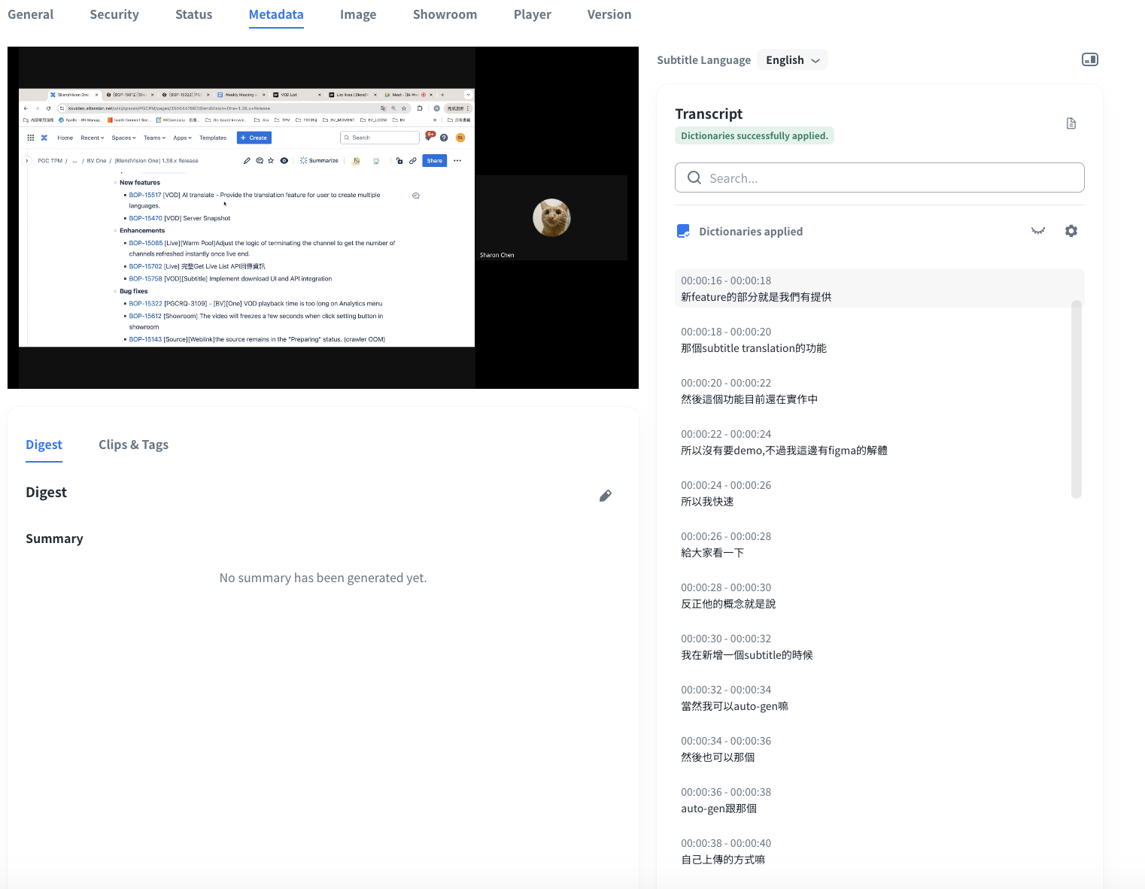Open dictionary settings gear icon
The width and height of the screenshot is (1145, 889).
pyautogui.click(x=1071, y=231)
